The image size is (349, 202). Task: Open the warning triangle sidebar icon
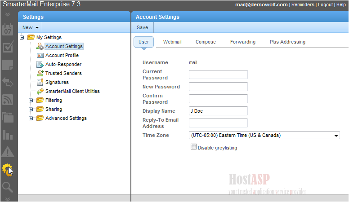pos(8,152)
